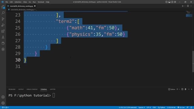Open the Testing flask view
Image resolution: width=194 pixels, height=109 pixels.
(3, 37)
